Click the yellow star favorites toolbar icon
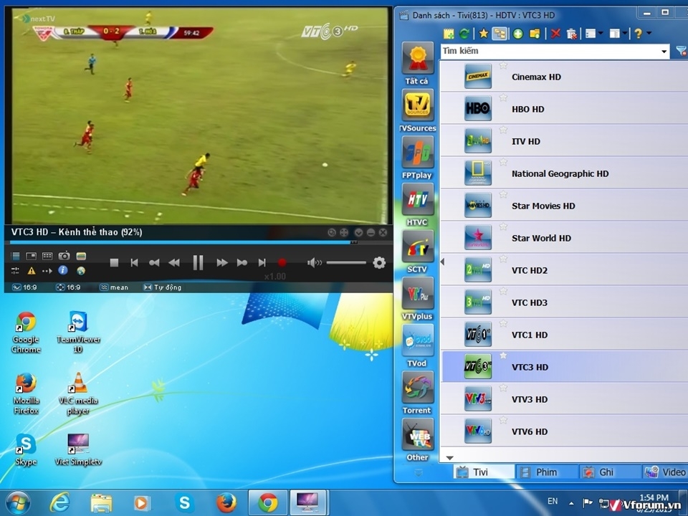The height and width of the screenshot is (516, 688). 484,34
